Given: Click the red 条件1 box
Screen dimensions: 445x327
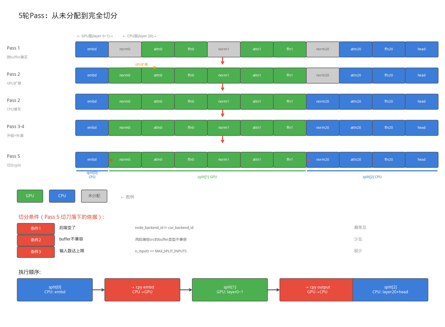Looking at the screenshot, I should click(36, 228).
